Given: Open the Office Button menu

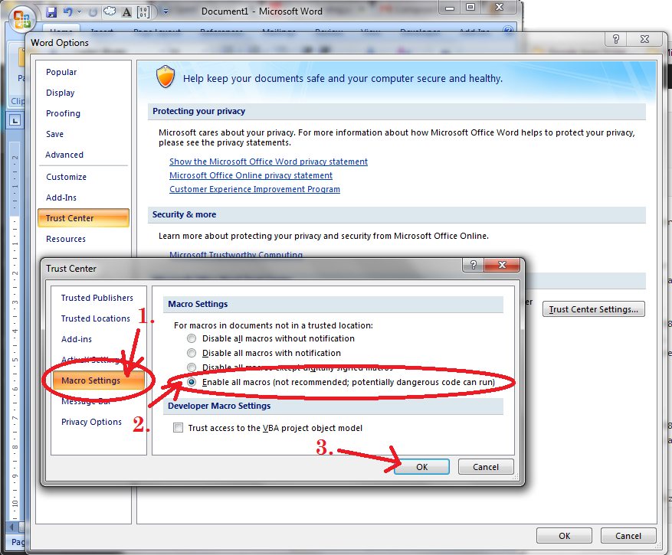Looking at the screenshot, I should (x=22, y=19).
